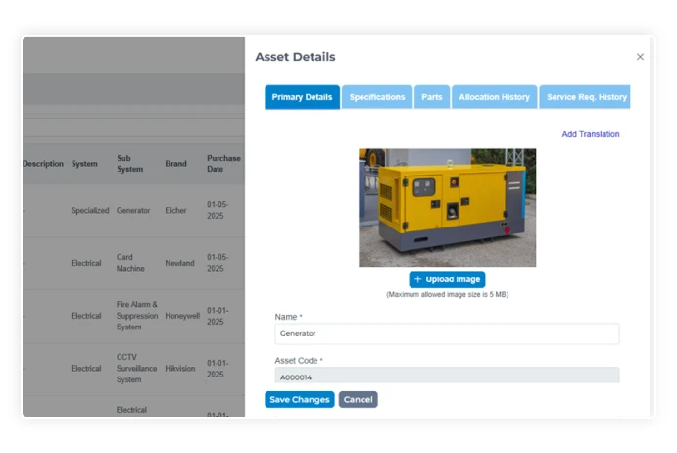This screenshot has height=453, width=677.
Task: Click the generator asset image
Action: click(x=447, y=207)
